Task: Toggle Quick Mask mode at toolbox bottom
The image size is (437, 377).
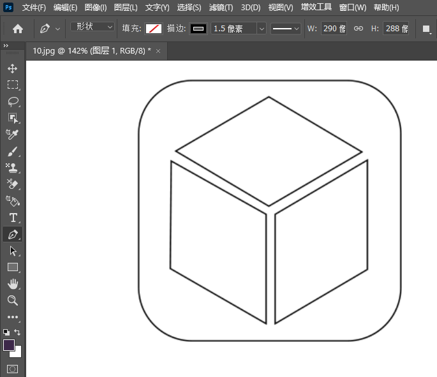Action: (x=13, y=369)
